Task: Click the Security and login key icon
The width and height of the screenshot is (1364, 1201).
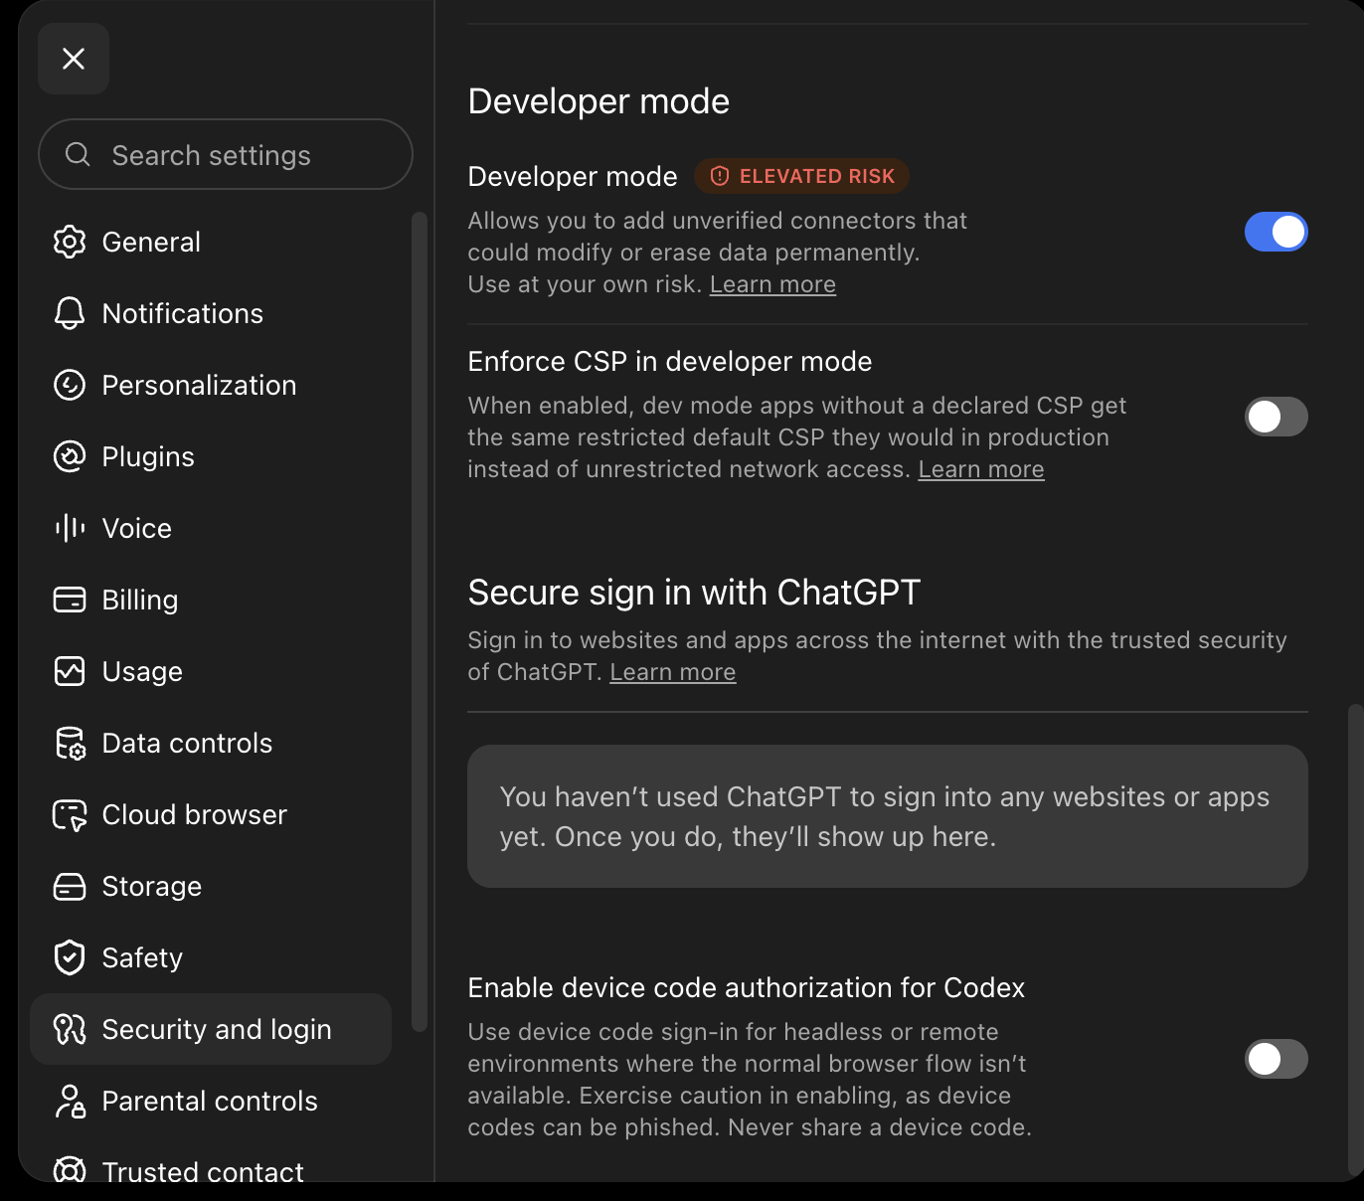Action: [70, 1029]
